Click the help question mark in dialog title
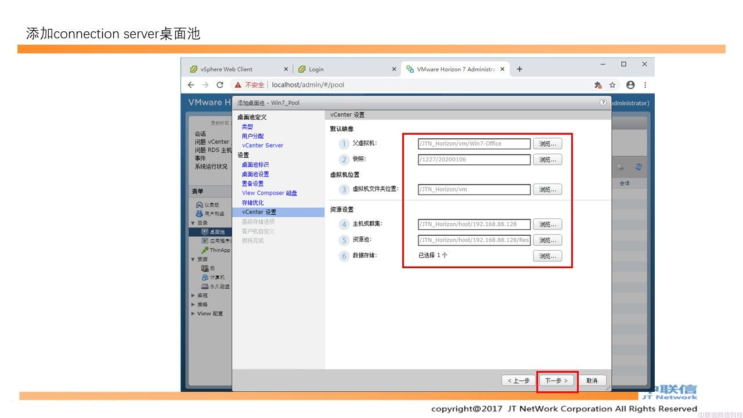743x418 pixels. tap(603, 102)
